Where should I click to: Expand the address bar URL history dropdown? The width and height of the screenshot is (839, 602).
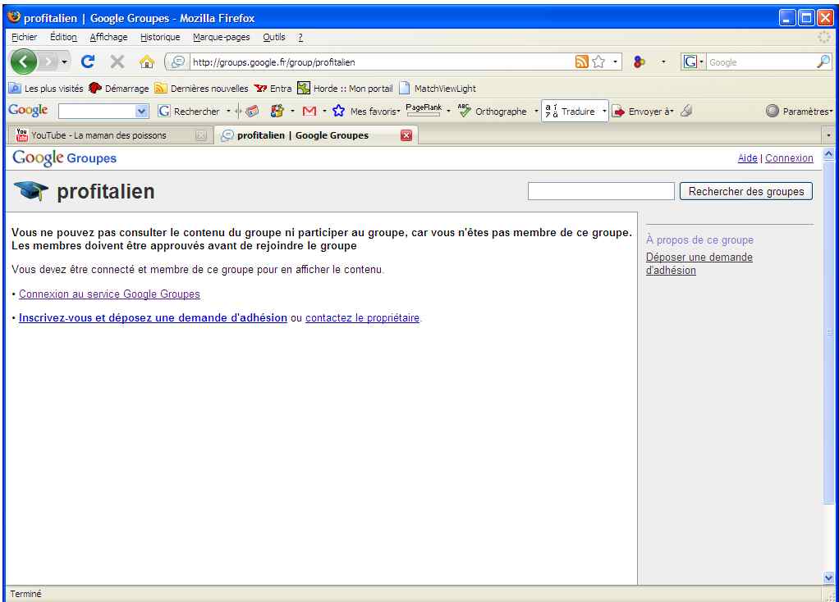coord(616,62)
